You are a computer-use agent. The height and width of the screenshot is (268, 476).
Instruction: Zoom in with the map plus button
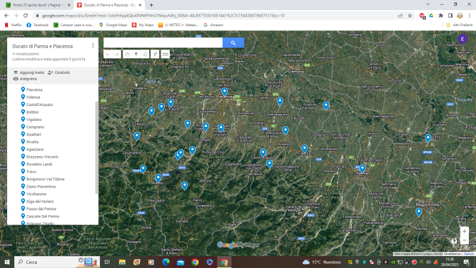point(464,230)
